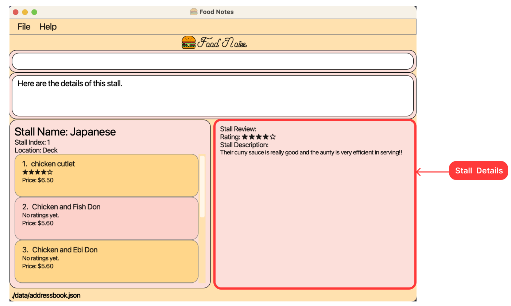Click the small burger icon in title bar

(194, 12)
